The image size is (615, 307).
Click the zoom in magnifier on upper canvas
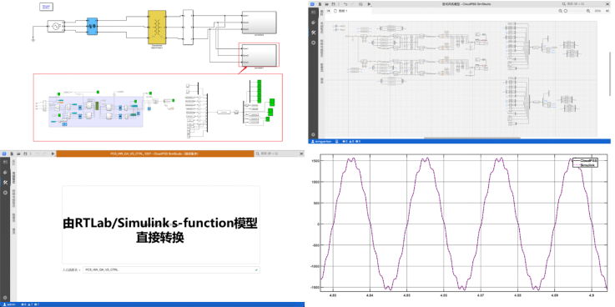[x=588, y=11]
